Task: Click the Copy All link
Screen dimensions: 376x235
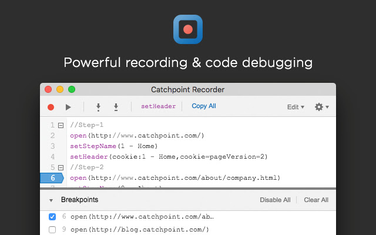Action: 204,106
